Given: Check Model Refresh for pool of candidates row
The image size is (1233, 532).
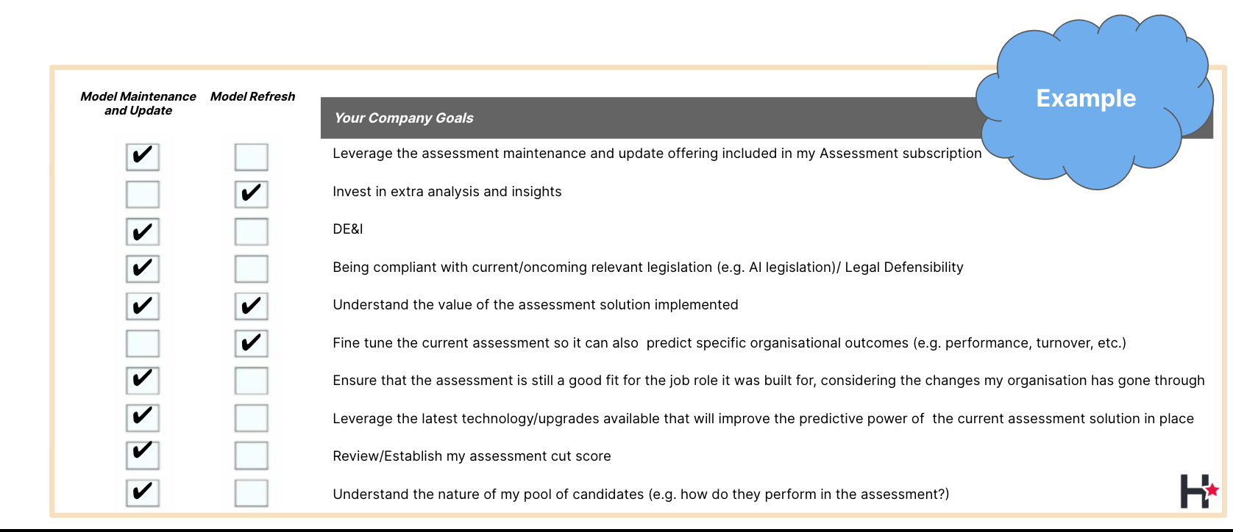Looking at the screenshot, I should (251, 492).
